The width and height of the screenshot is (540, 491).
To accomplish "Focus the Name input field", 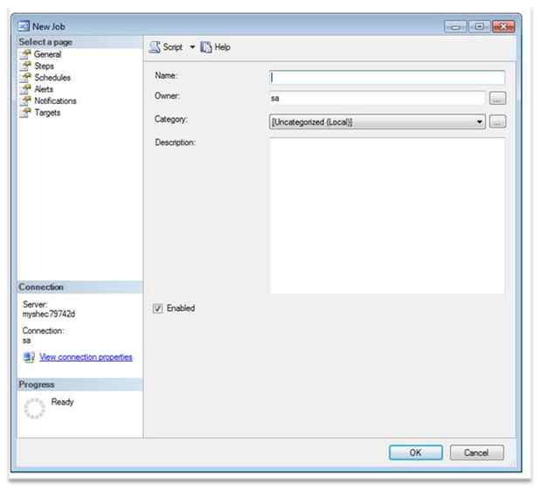I will click(x=387, y=78).
